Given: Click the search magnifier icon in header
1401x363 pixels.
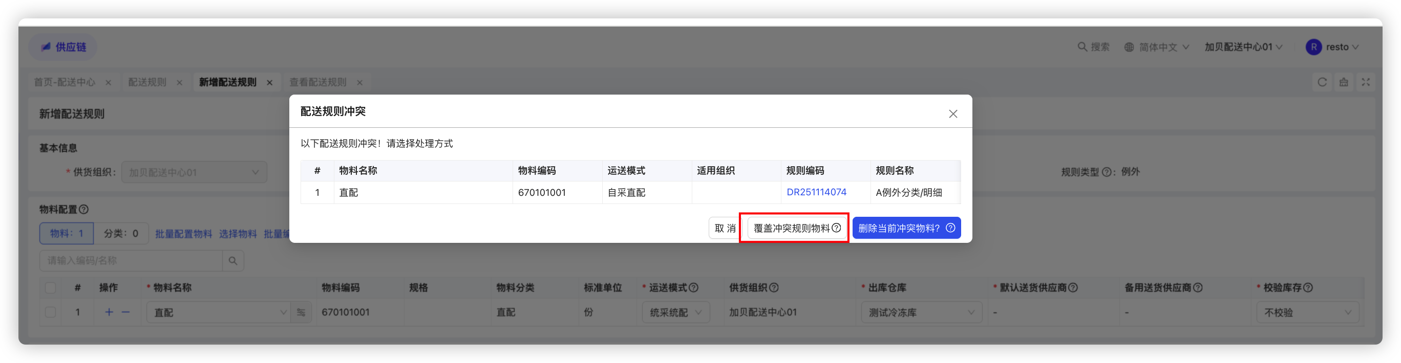Looking at the screenshot, I should coord(1082,47).
